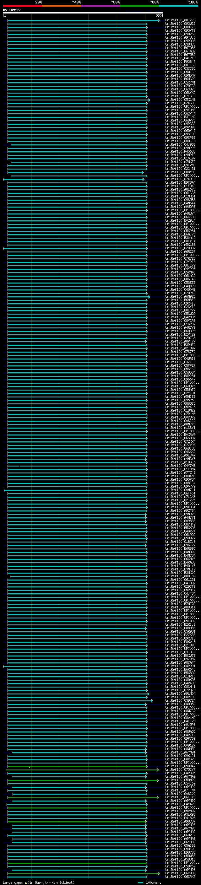Select hit label UniRef100_A8IZK3
The image size is (201, 885).
[x=180, y=20]
